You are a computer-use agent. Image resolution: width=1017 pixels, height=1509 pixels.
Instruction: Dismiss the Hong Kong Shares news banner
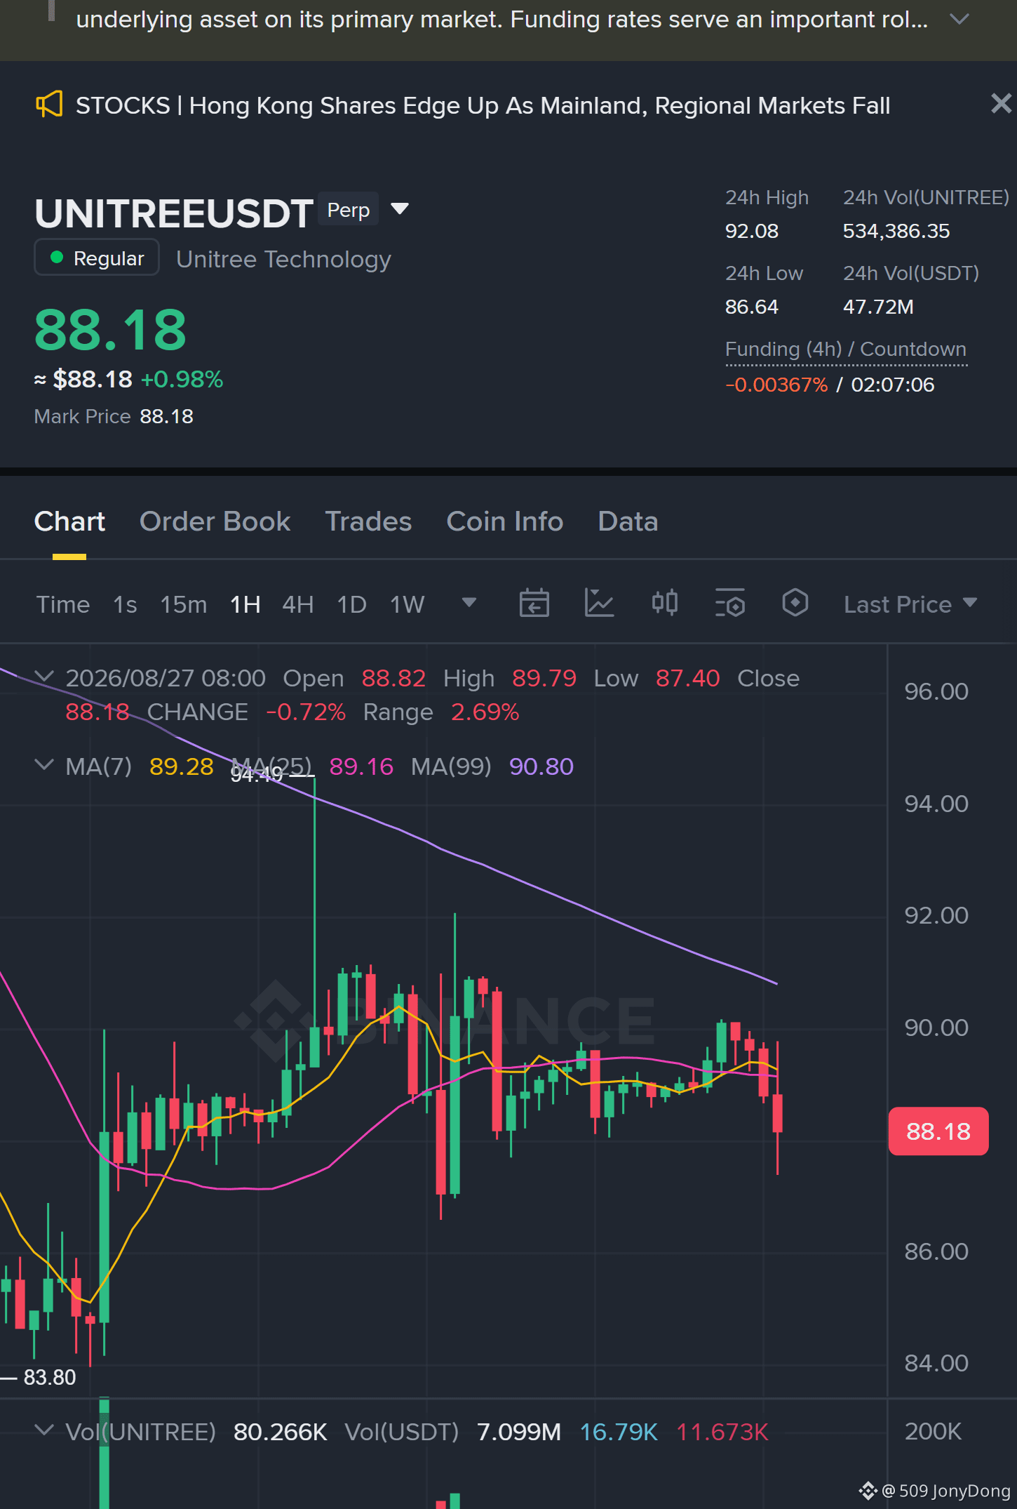click(x=1001, y=104)
